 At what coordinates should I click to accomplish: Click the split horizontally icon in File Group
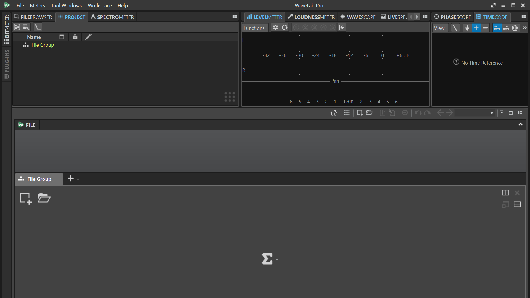(x=517, y=204)
